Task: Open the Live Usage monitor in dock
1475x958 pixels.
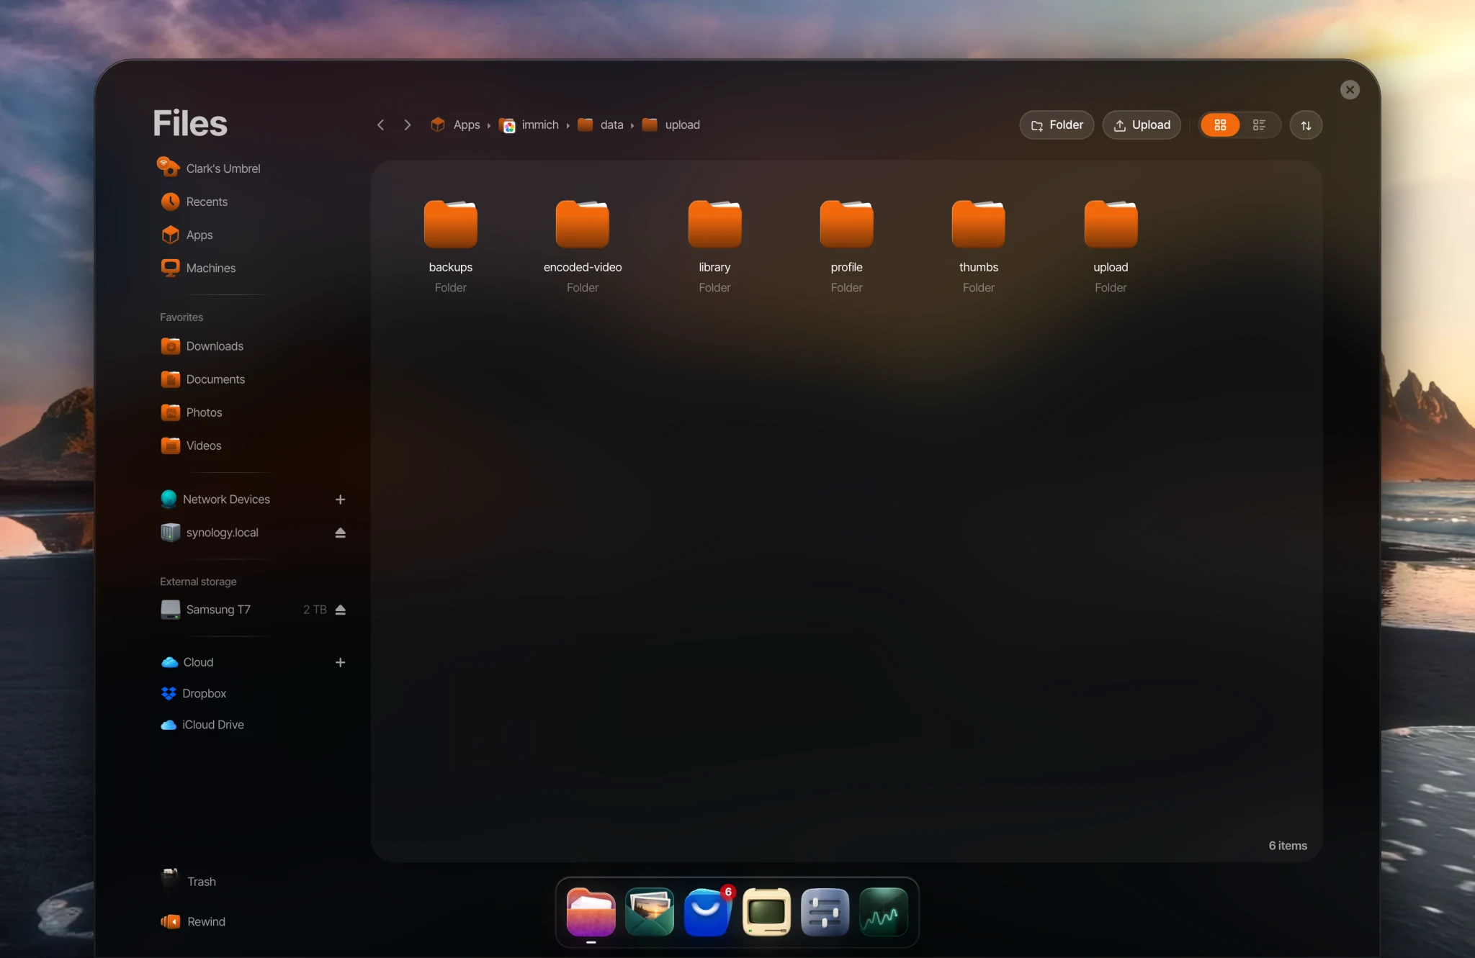Action: tap(884, 912)
